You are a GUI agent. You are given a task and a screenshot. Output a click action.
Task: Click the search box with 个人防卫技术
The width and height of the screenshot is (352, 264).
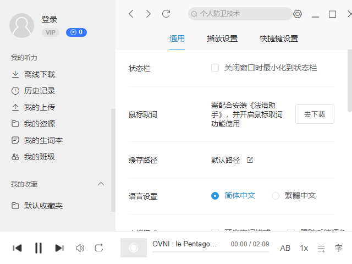[x=240, y=14]
